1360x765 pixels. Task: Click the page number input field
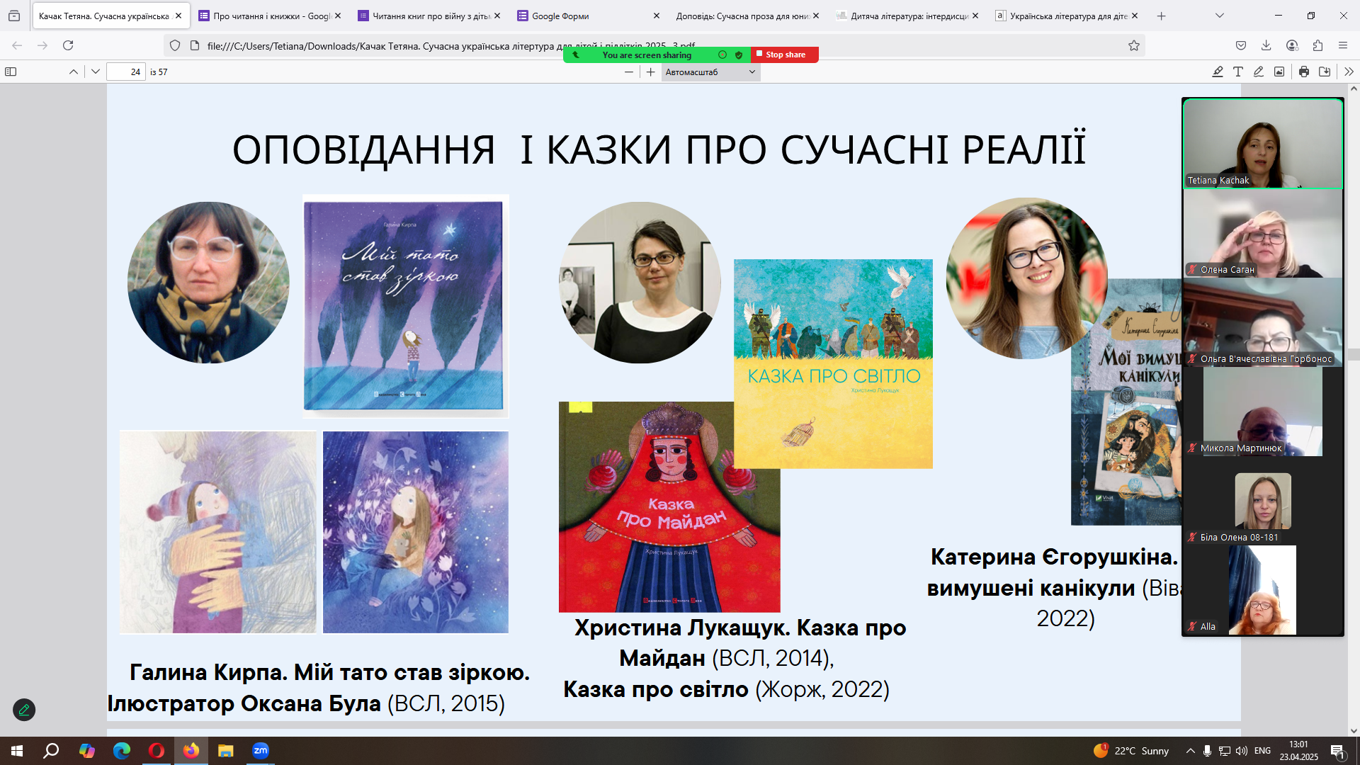pyautogui.click(x=125, y=72)
